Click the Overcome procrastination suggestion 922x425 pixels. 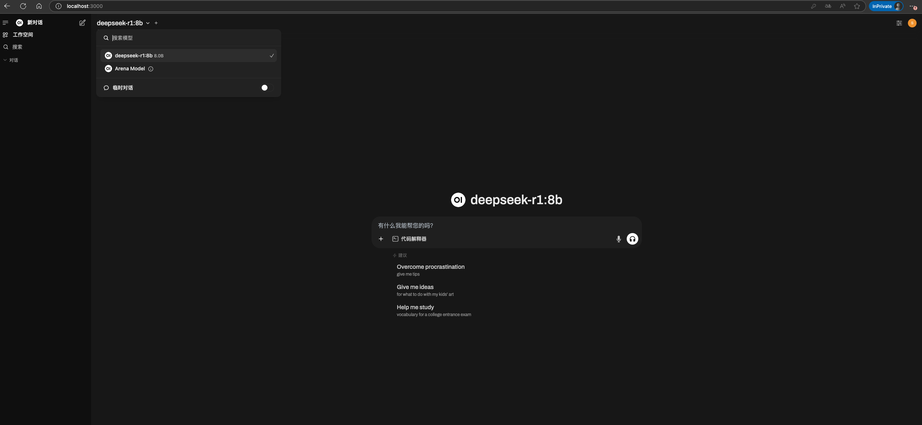coord(430,270)
